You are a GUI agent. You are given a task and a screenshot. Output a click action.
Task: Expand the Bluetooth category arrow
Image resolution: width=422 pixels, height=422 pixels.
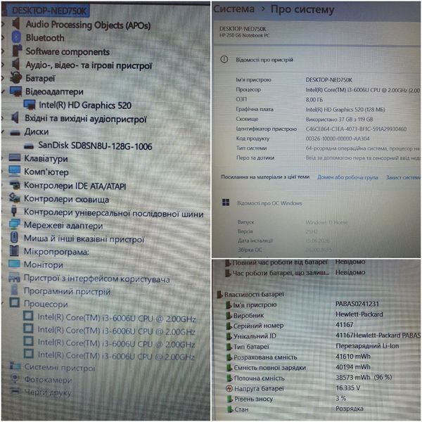4,37
